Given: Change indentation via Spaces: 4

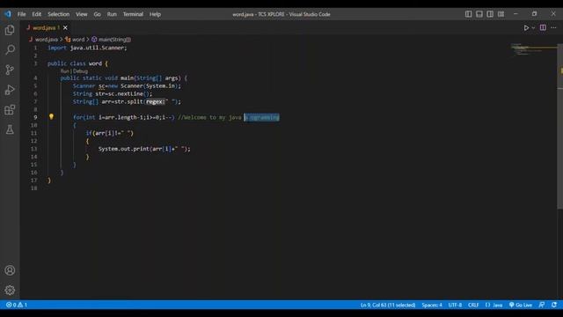Looking at the screenshot, I should (432, 305).
